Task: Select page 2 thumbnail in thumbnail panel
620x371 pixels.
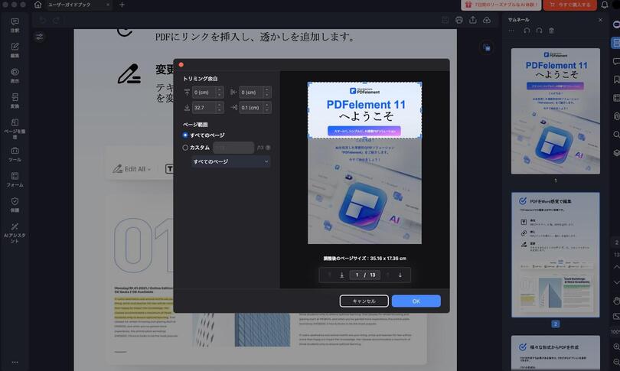Action: [x=555, y=255]
